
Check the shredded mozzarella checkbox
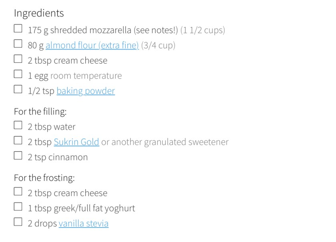click(x=18, y=28)
